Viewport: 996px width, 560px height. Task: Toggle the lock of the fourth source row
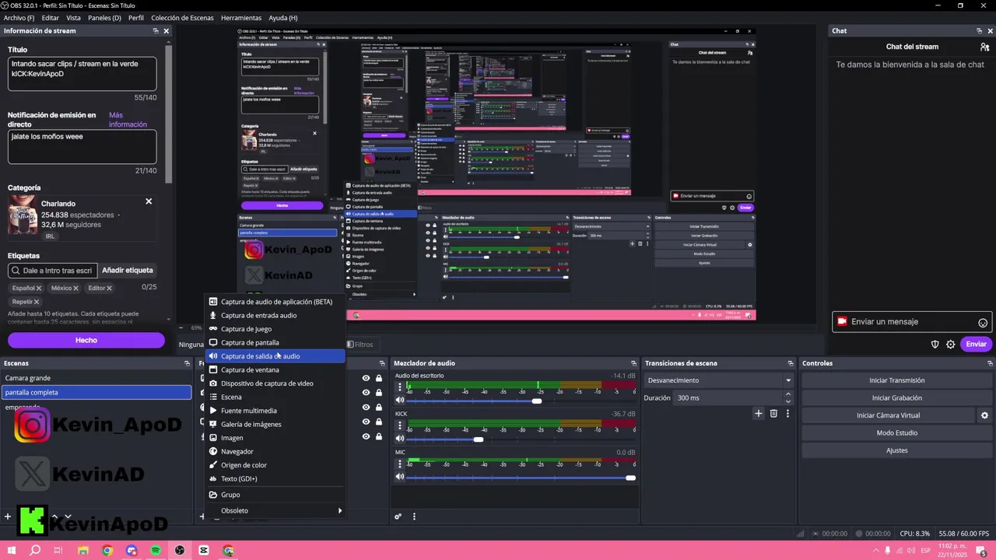coord(379,422)
